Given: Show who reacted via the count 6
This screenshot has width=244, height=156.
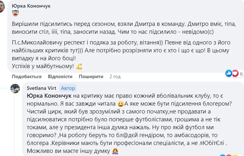Looking at the screenshot, I should pos(241,74).
